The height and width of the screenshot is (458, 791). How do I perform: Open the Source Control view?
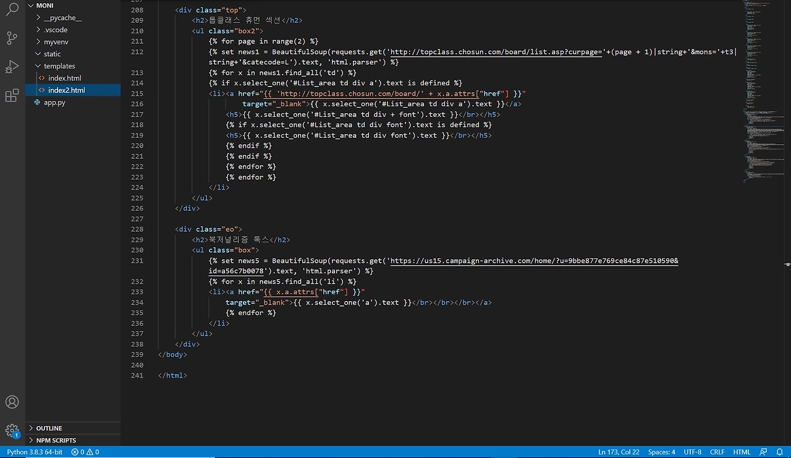[x=12, y=38]
